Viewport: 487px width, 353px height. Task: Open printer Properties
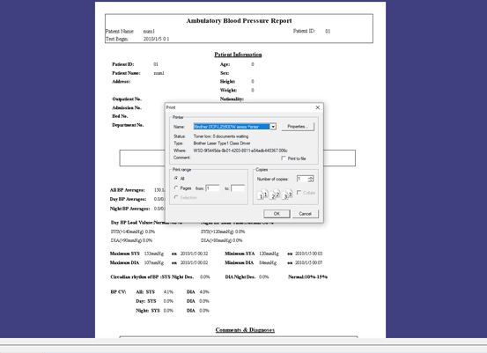[298, 127]
